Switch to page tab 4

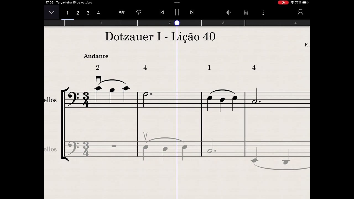point(98,13)
